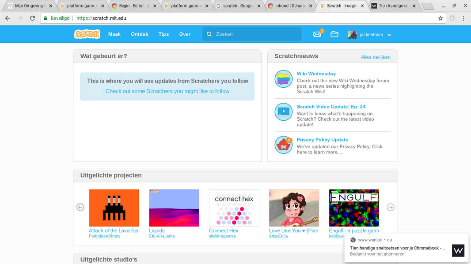Close the Begin - Editor tab
This screenshot has width=471, height=264.
pos(155,6)
